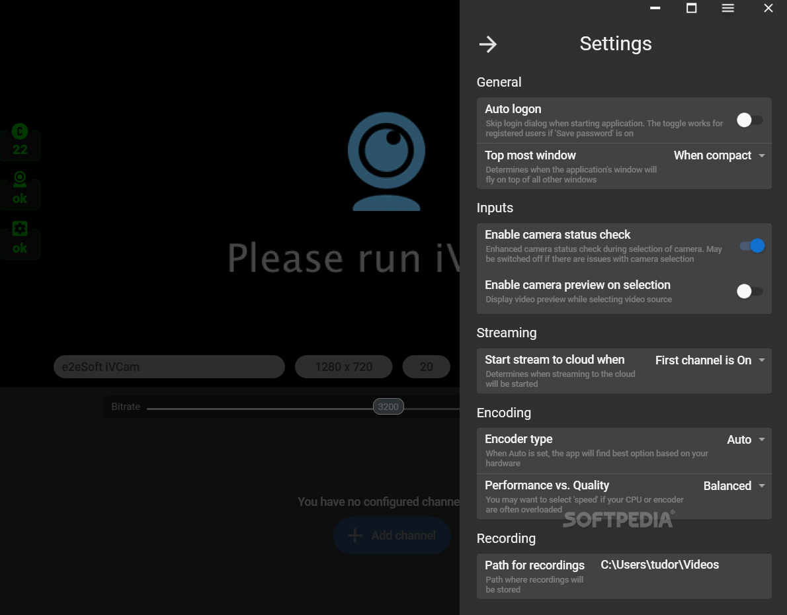
Task: Click the blue webcam logo in preview
Action: click(x=386, y=161)
